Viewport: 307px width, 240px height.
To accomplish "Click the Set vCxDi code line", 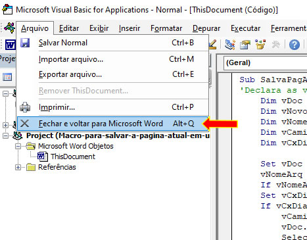I will pyautogui.click(x=283, y=195).
